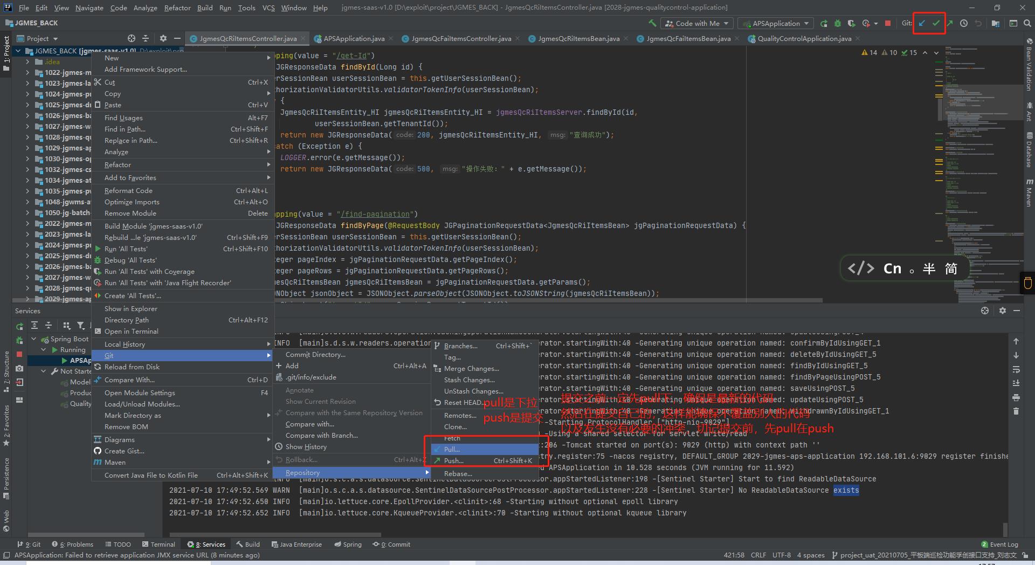Open the Services filter funnel icon
Image resolution: width=1035 pixels, height=565 pixels.
[81, 325]
